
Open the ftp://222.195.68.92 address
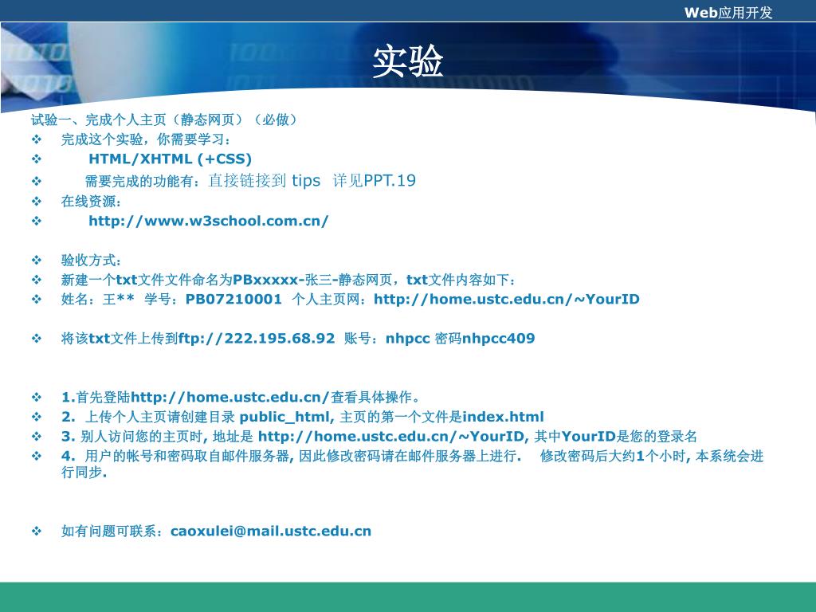257,338
